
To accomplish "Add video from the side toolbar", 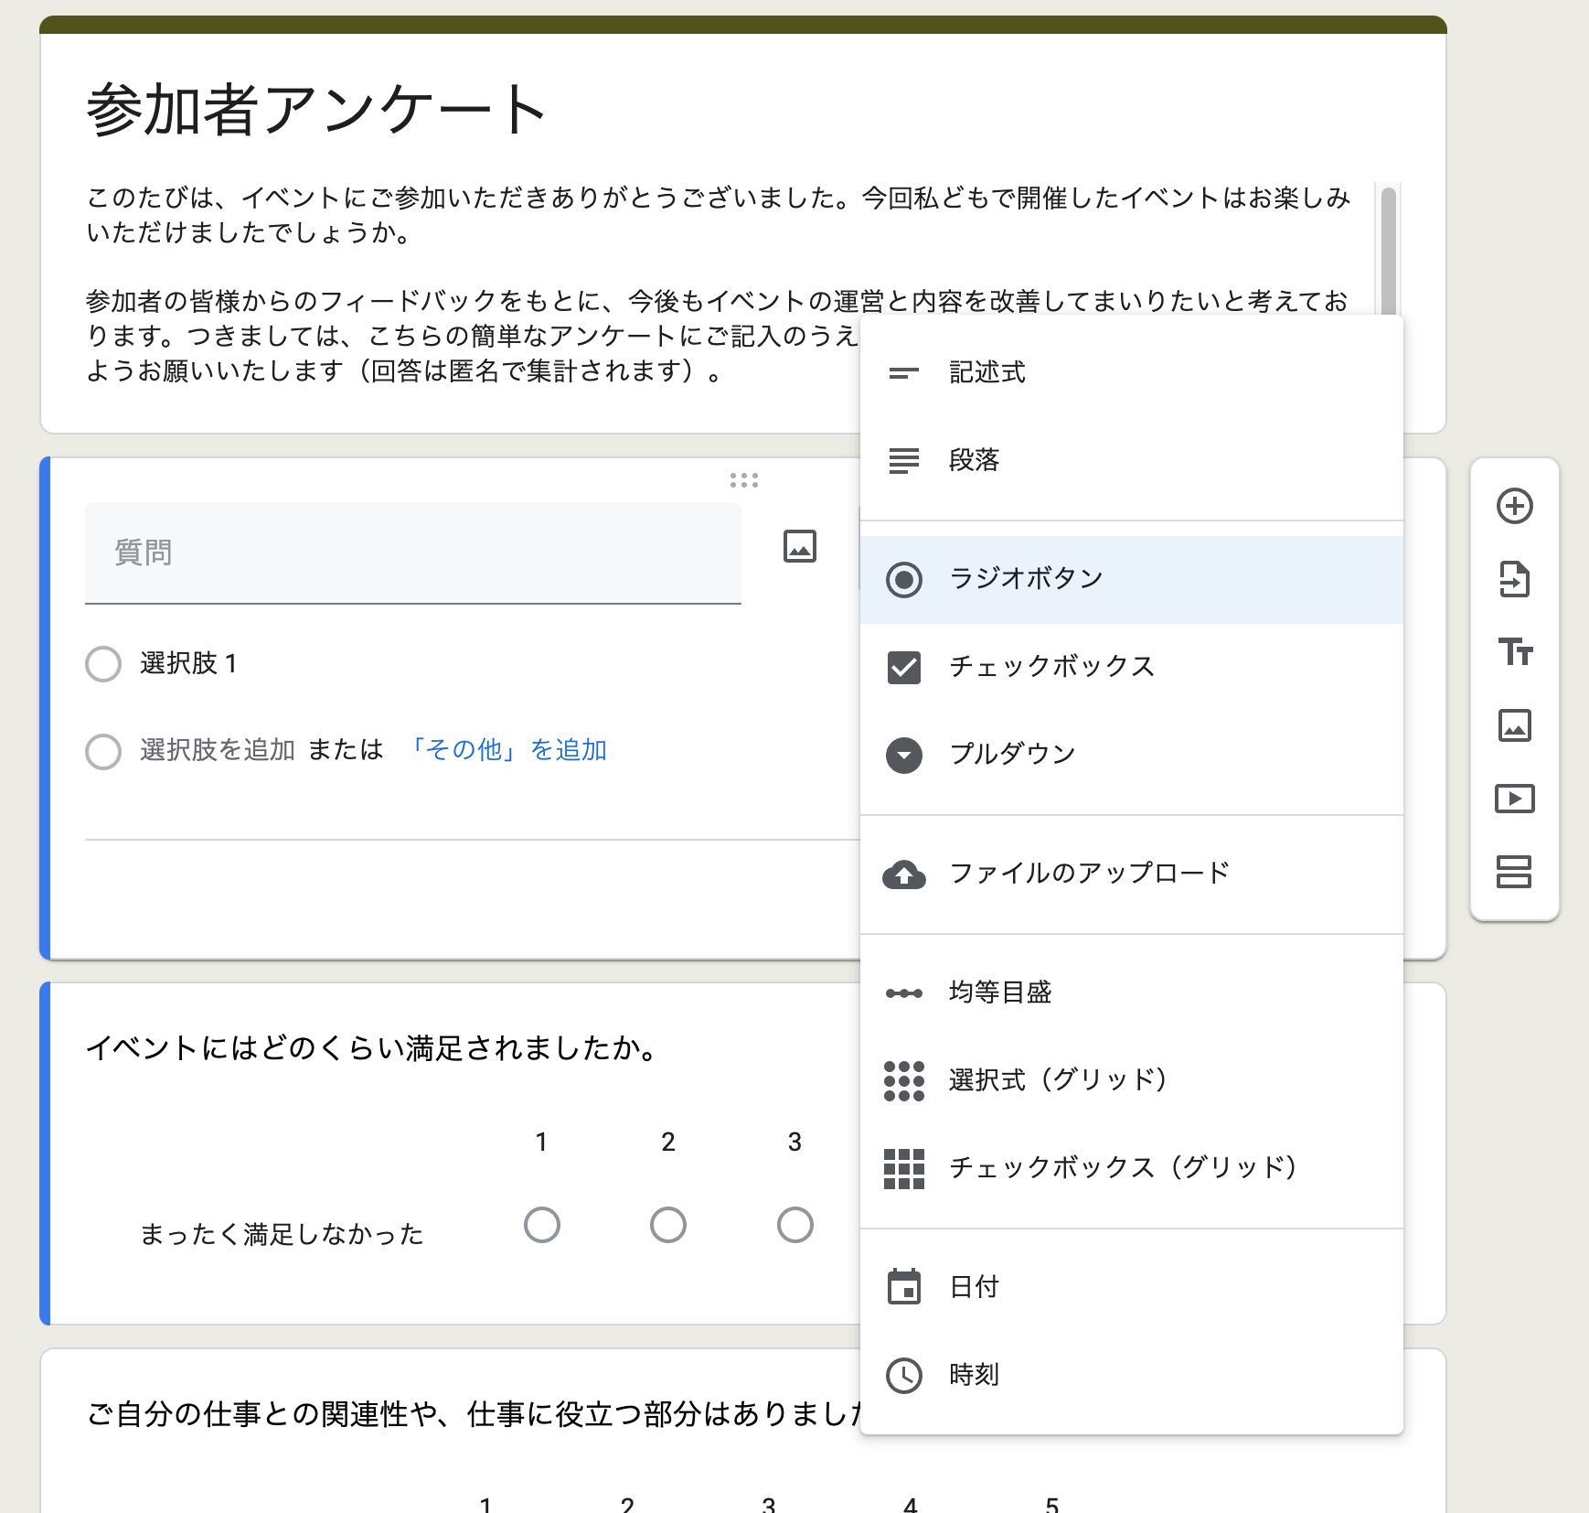I will (x=1514, y=799).
